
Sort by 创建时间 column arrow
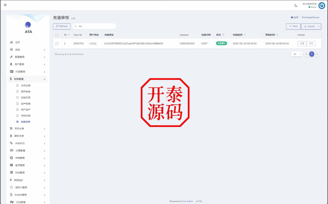[x=244, y=35]
